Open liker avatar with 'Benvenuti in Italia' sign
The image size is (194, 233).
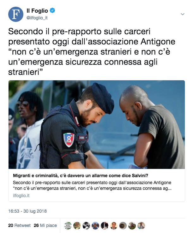68,226
